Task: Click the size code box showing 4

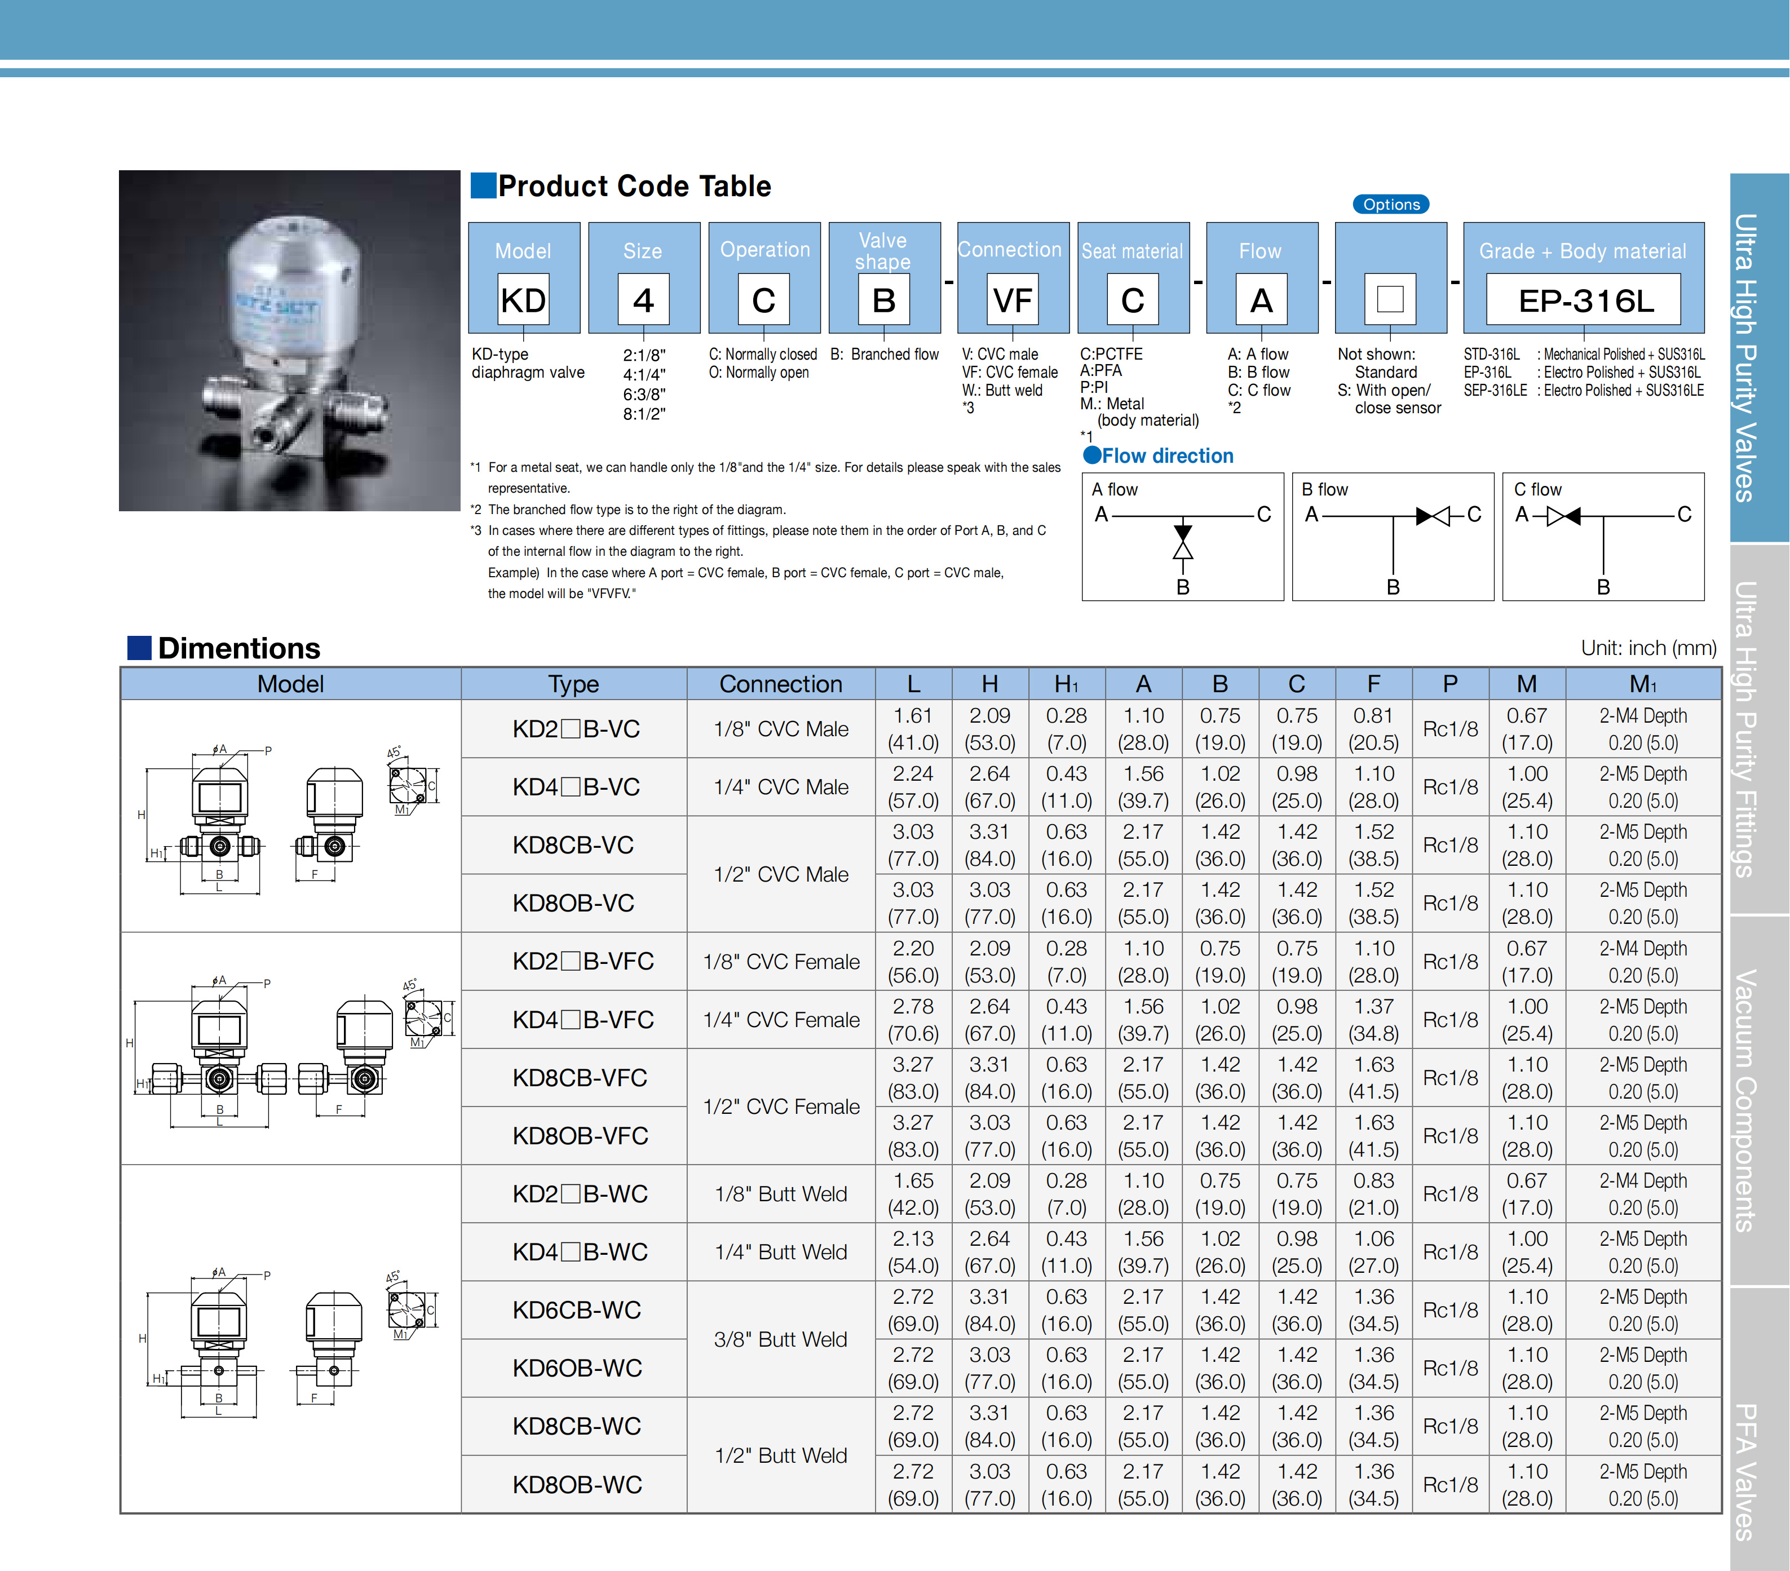Action: coord(643,299)
